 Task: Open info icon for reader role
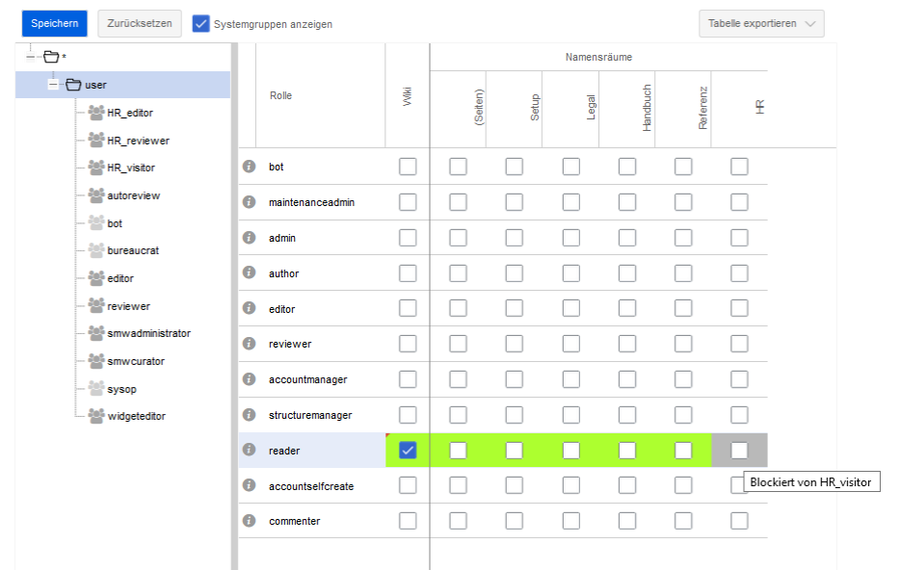(x=249, y=450)
